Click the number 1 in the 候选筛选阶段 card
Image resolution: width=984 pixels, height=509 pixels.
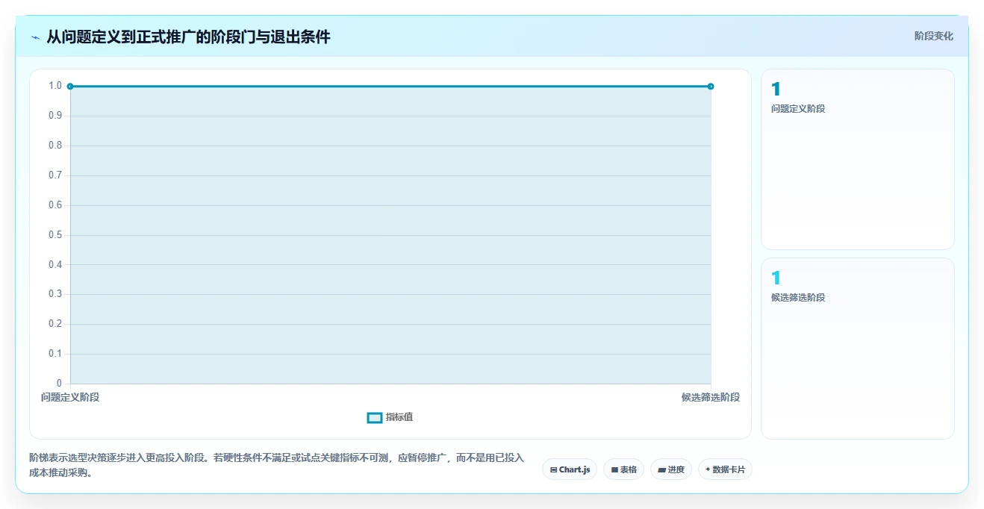[x=776, y=278]
